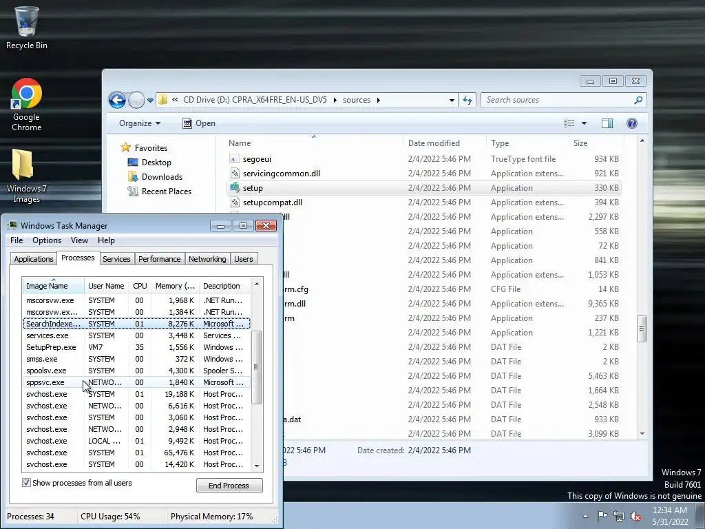Screen dimensions: 705x529
Task: Click Open in Explorer toolbar
Action: pyautogui.click(x=199, y=123)
